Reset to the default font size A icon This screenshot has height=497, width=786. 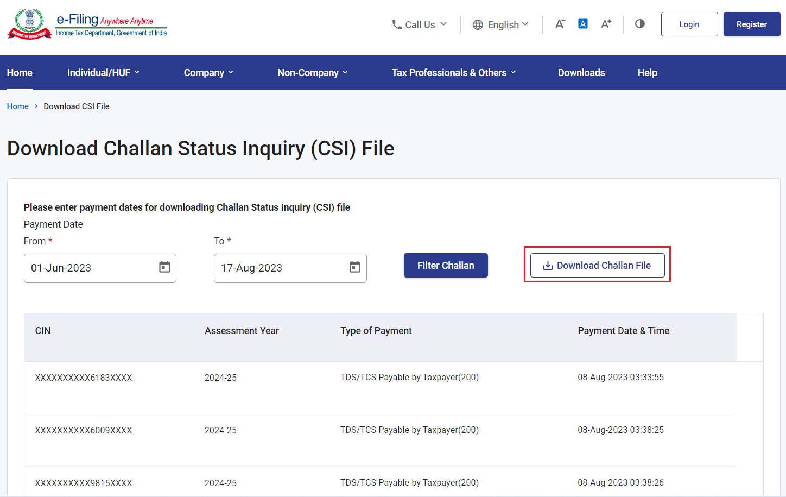[x=583, y=24]
